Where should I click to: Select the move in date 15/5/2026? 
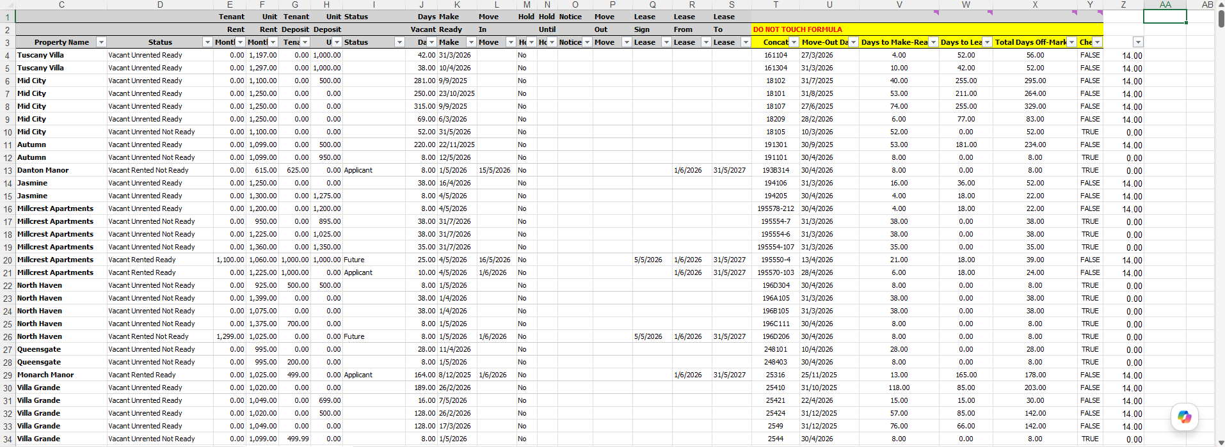[x=497, y=170]
